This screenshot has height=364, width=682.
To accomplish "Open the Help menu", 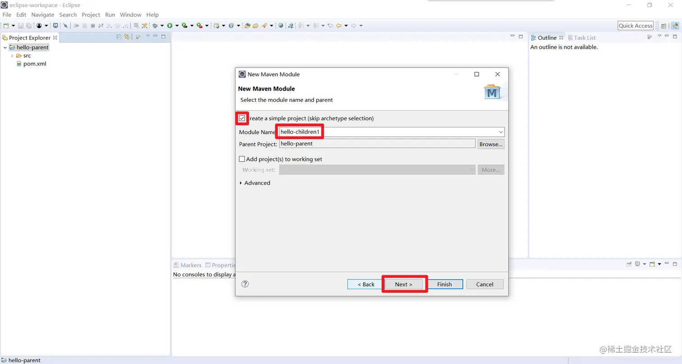I will coord(152,15).
